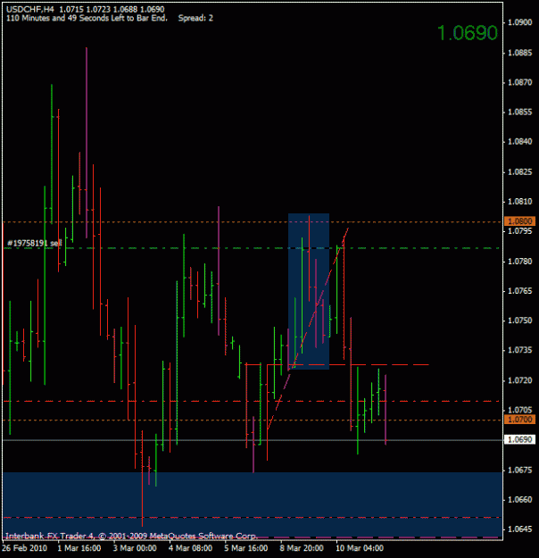The width and height of the screenshot is (539, 558).
Task: Click the 8 Mar 20:00 time label
Action: [x=302, y=548]
